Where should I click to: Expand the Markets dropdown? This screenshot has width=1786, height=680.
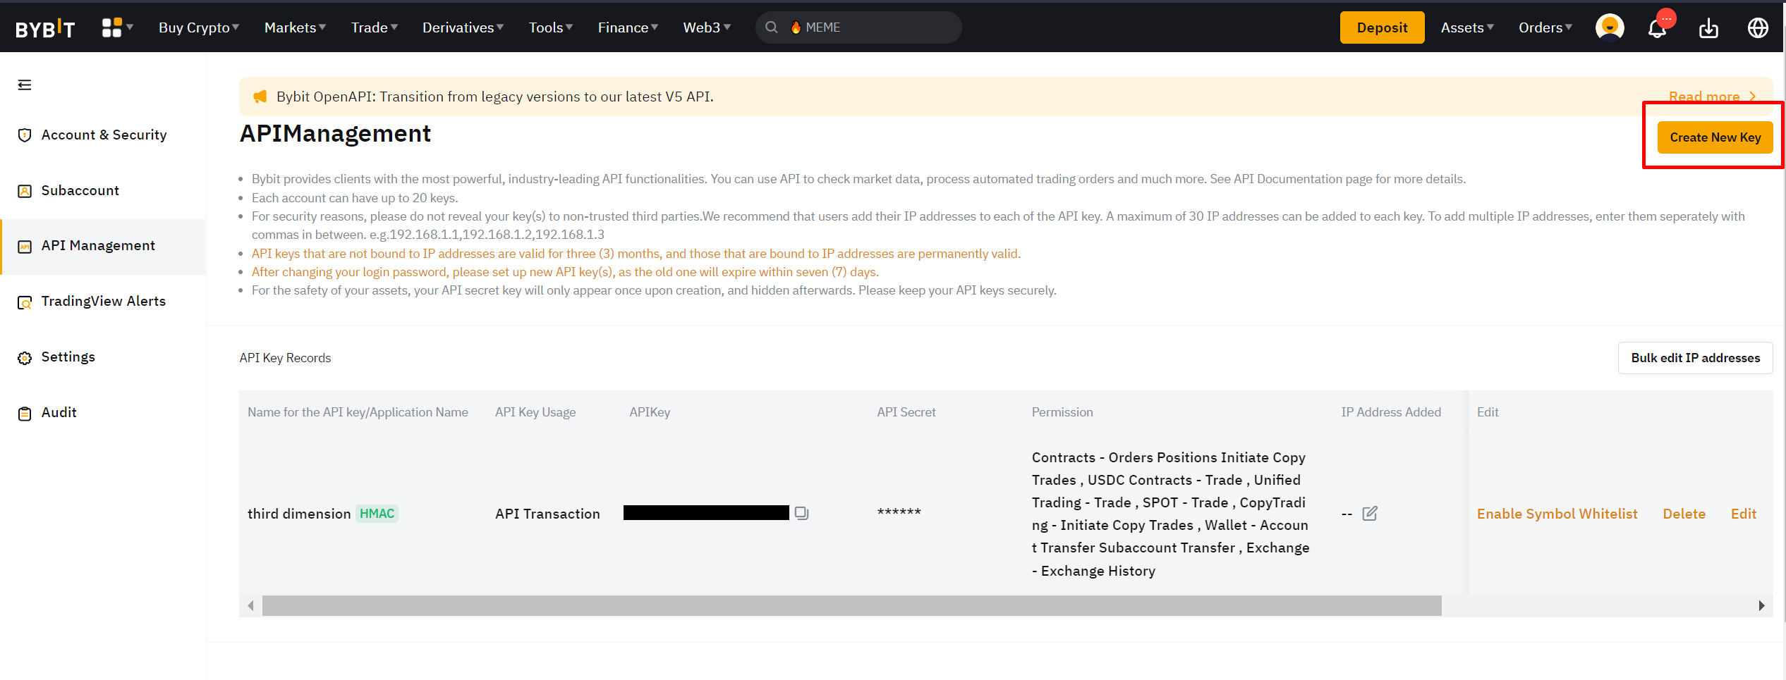pyautogui.click(x=295, y=27)
